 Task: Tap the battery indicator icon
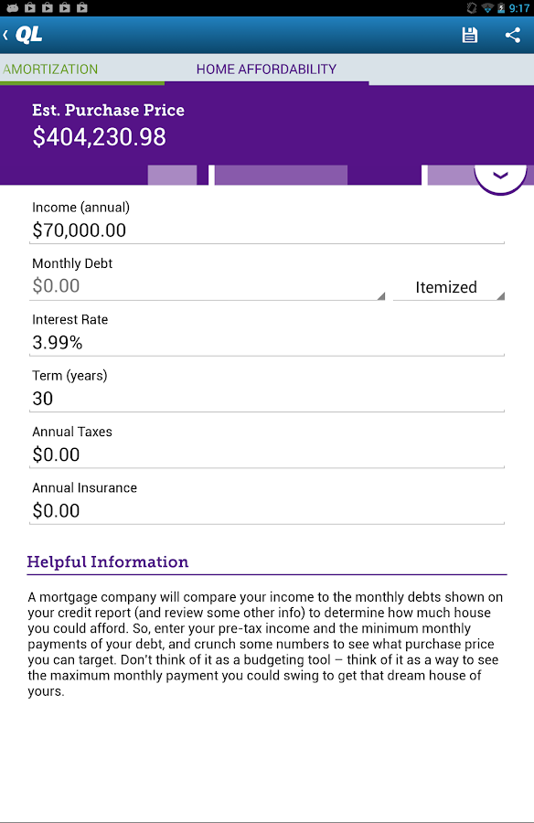pyautogui.click(x=501, y=8)
